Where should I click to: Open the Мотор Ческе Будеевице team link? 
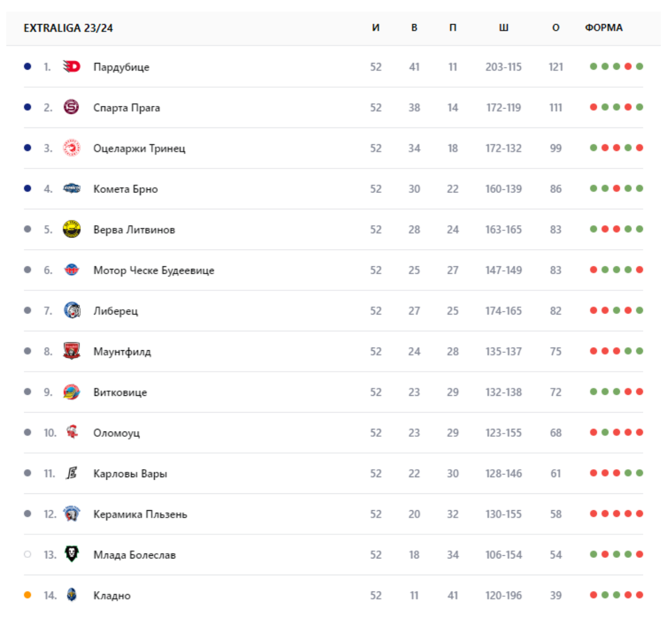(x=154, y=270)
